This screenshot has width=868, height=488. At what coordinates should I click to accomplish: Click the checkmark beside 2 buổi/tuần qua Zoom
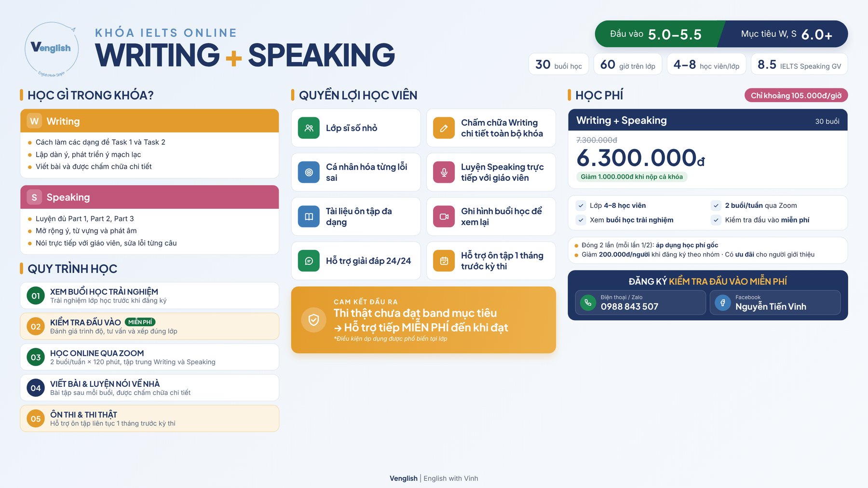716,205
